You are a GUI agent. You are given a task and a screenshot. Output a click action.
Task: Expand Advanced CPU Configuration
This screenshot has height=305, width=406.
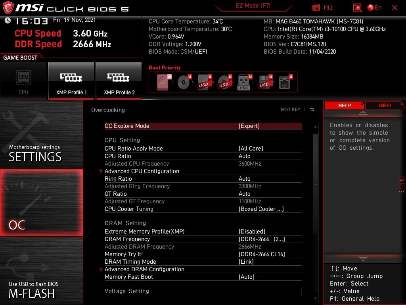[142, 171]
